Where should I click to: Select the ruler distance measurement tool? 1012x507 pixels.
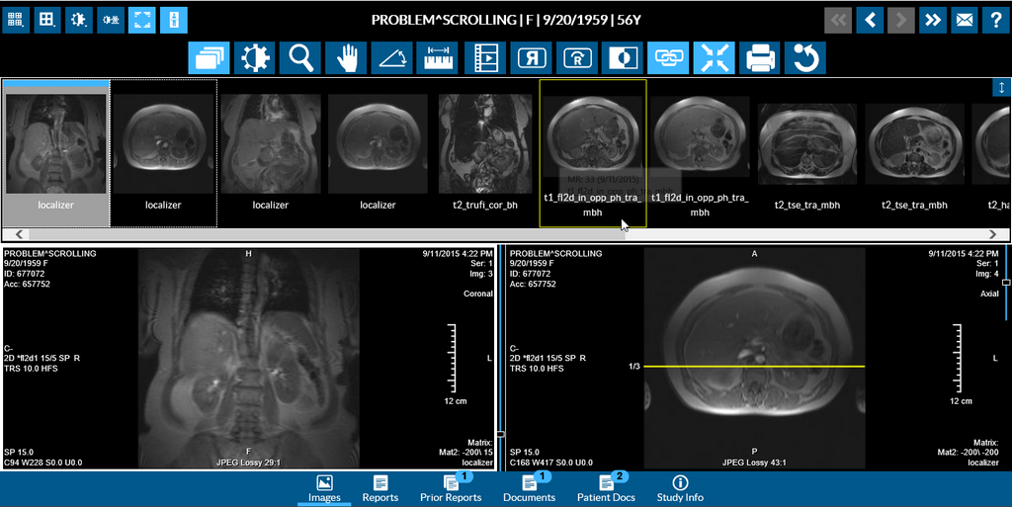[x=439, y=58]
